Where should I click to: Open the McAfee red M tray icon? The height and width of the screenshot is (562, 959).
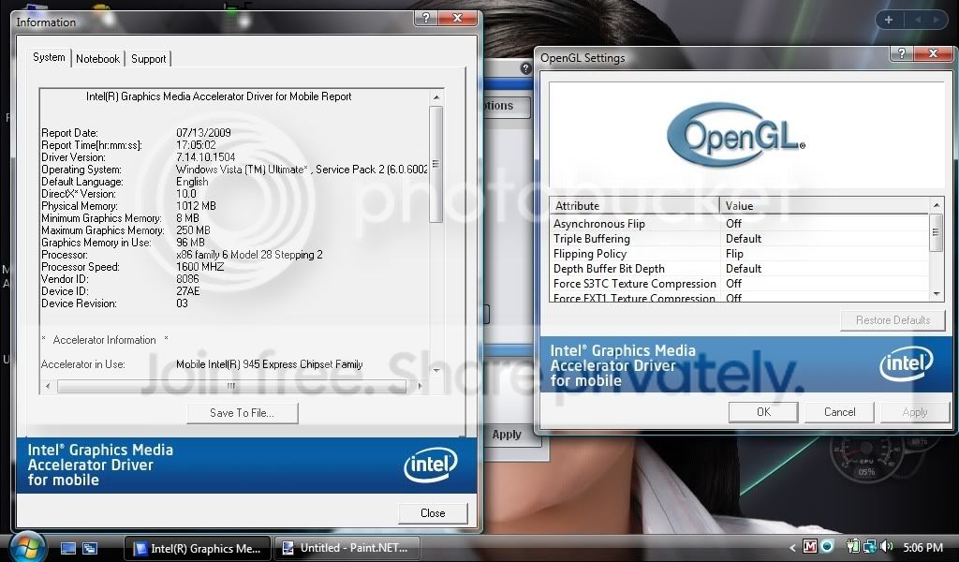click(810, 547)
